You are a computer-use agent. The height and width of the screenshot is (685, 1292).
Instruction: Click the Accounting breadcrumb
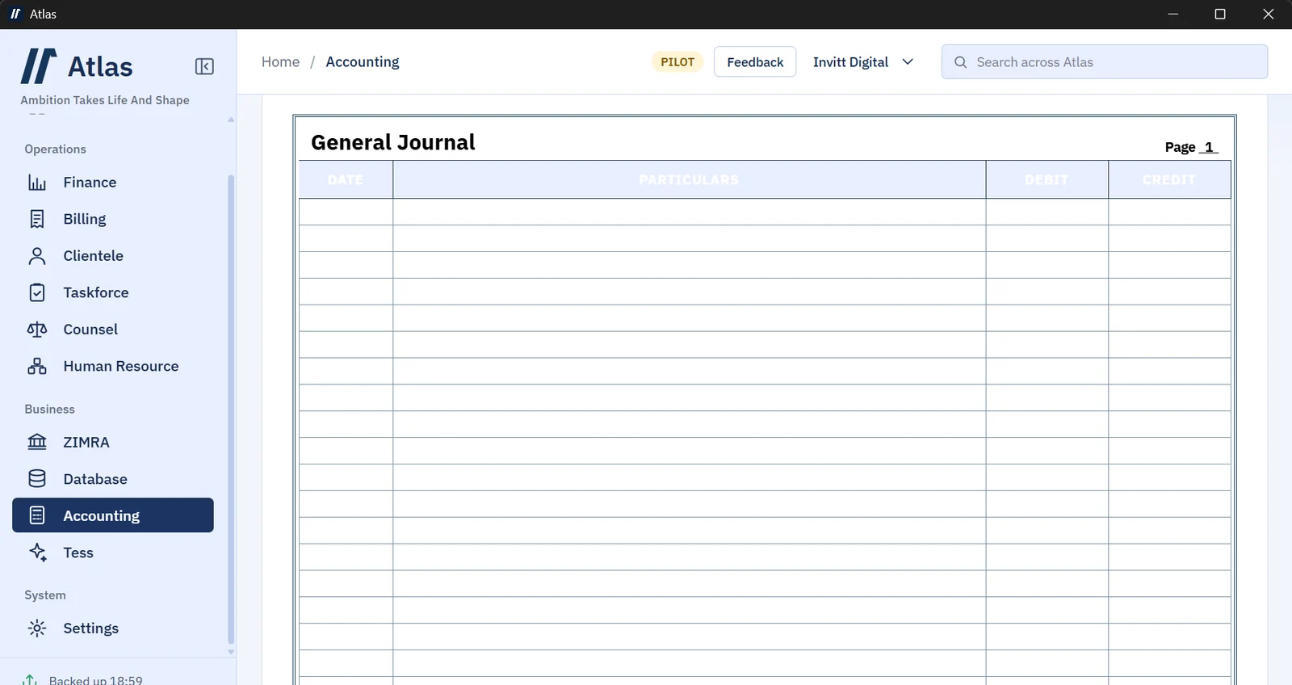click(x=363, y=62)
